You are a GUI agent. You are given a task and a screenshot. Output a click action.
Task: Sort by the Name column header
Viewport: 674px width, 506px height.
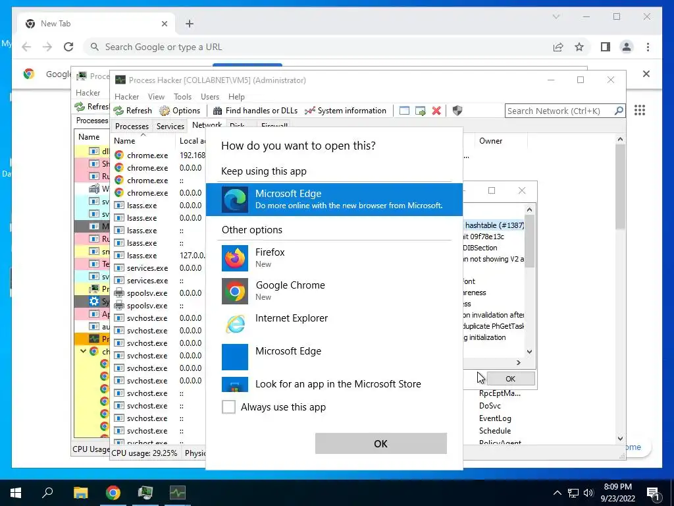click(x=143, y=141)
